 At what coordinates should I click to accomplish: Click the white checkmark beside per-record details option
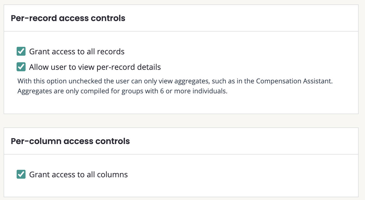[x=21, y=67]
